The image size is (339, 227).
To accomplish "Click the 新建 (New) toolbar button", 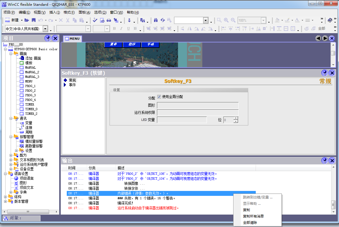I will [x=12, y=20].
